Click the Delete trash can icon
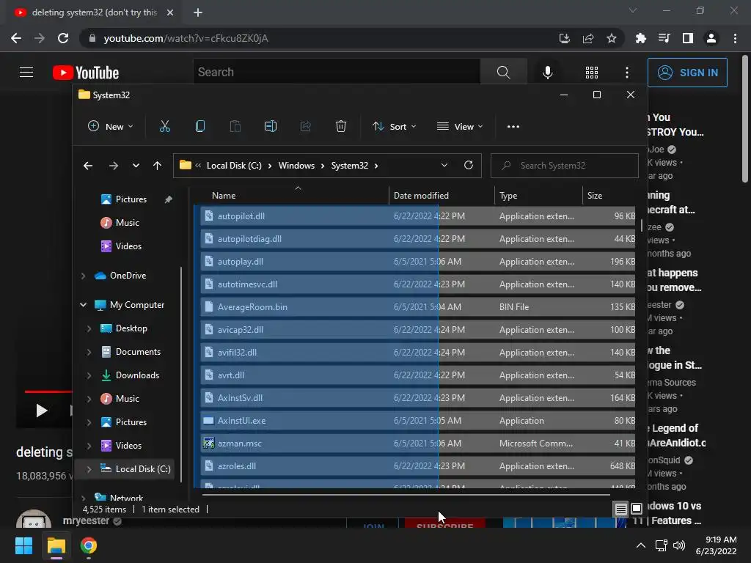The width and height of the screenshot is (751, 563). tap(340, 126)
